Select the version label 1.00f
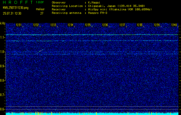This screenshot has height=115, width=181. [x=40, y=2]
